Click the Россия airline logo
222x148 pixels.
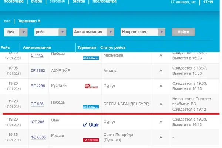click(x=91, y=140)
